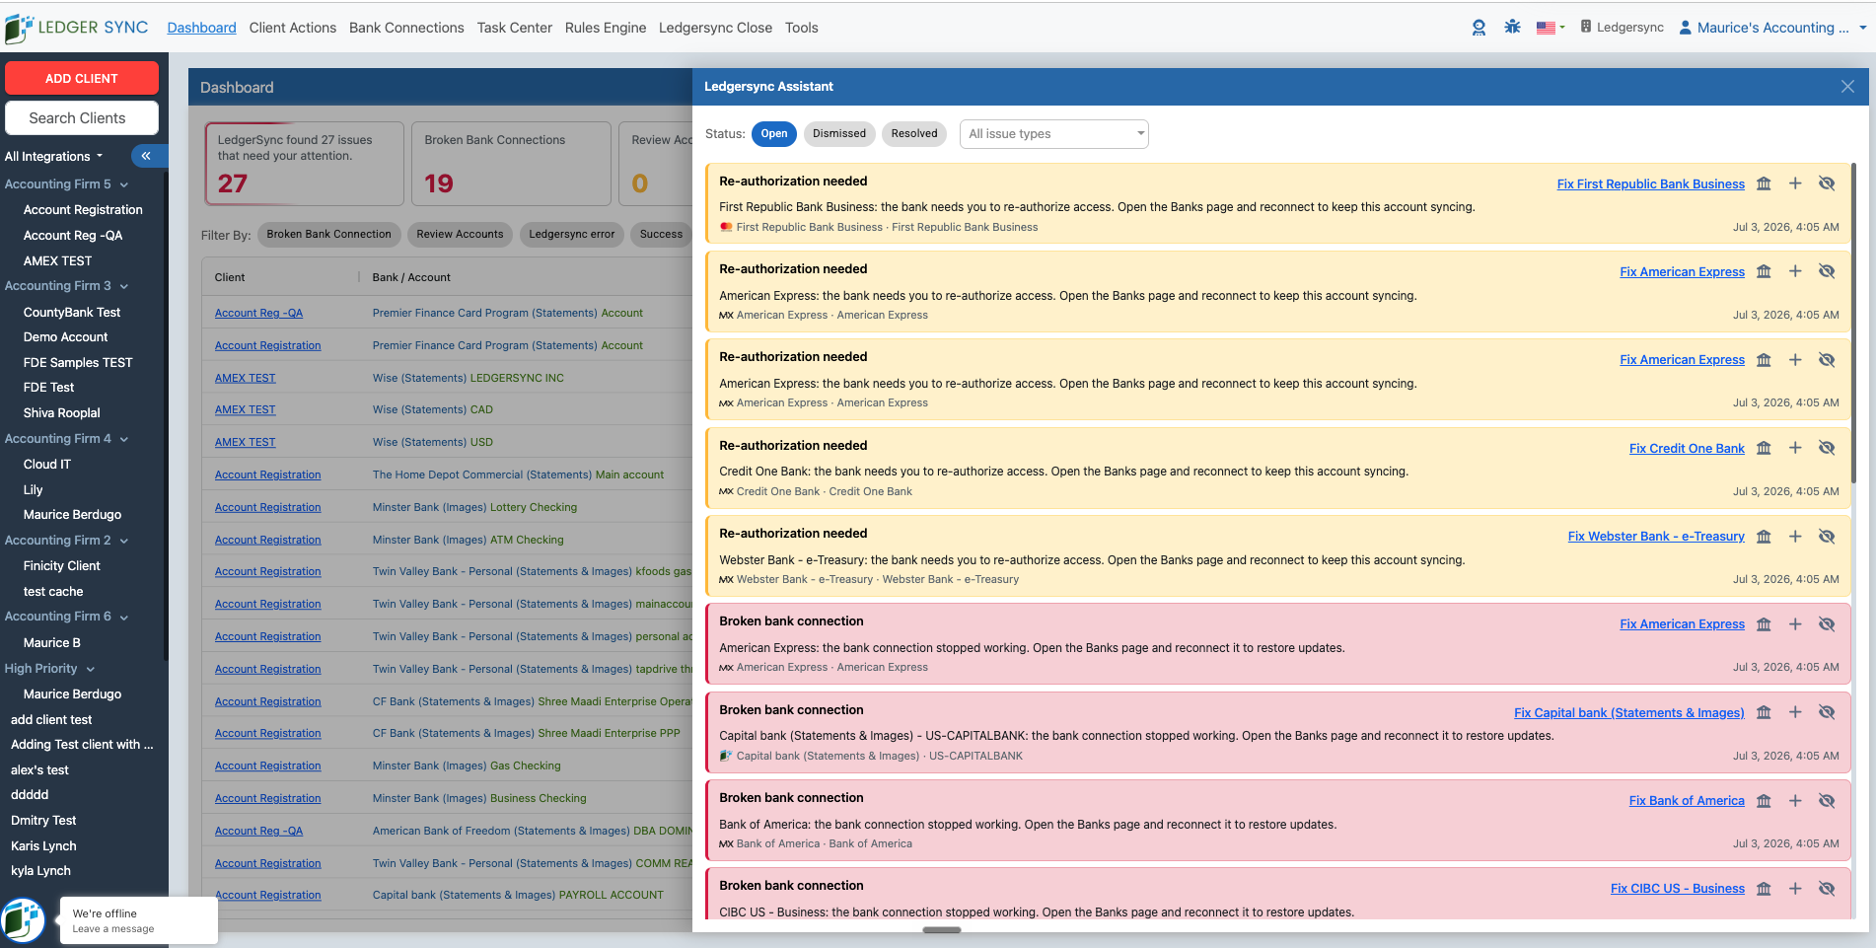Collapse the Accounting Firm 4 group
The height and width of the screenshot is (948, 1876).
(x=124, y=439)
